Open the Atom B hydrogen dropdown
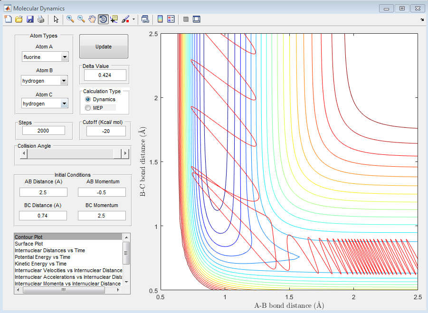The height and width of the screenshot is (313, 428). (65, 81)
